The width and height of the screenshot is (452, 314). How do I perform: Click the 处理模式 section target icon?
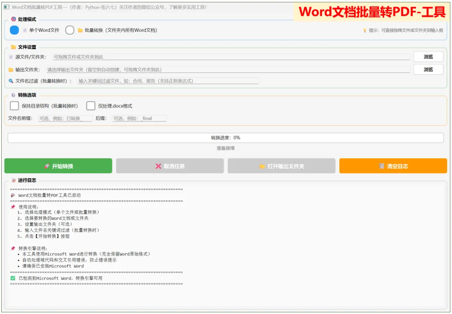(13, 19)
